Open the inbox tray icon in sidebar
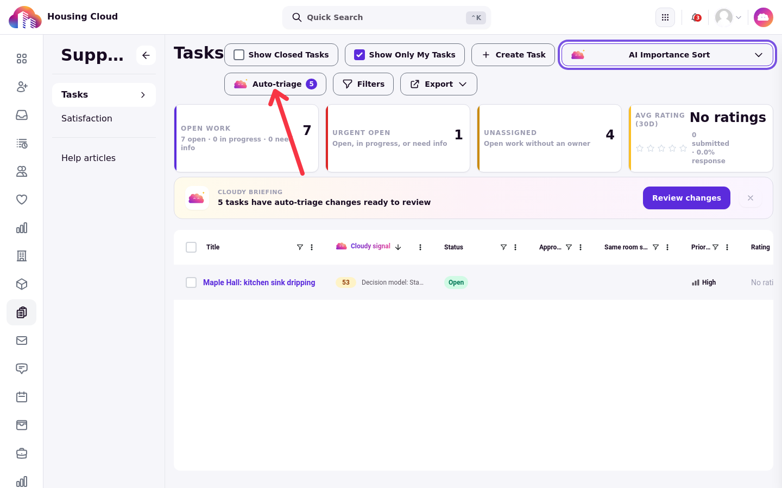Screen dimensions: 782x488 [22, 115]
